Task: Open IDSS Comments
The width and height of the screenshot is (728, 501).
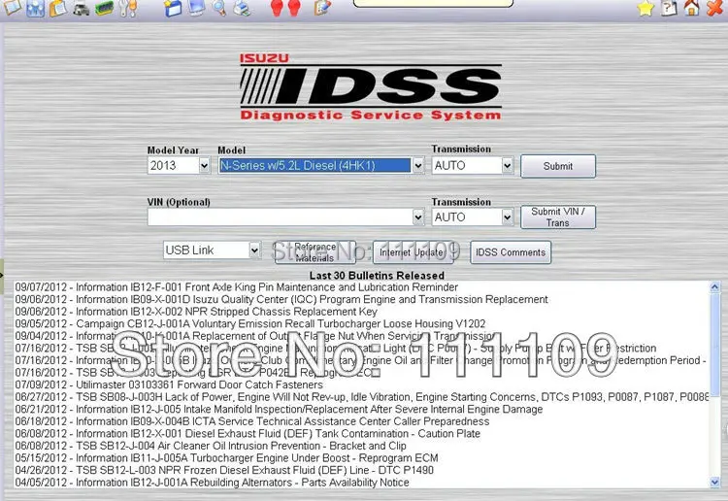Action: click(x=511, y=252)
